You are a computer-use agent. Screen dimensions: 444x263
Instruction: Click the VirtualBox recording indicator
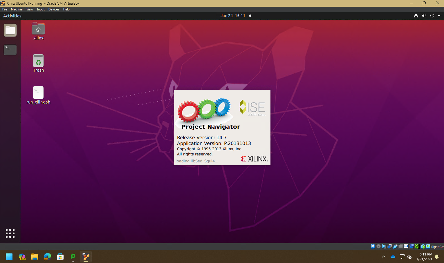coord(411,246)
